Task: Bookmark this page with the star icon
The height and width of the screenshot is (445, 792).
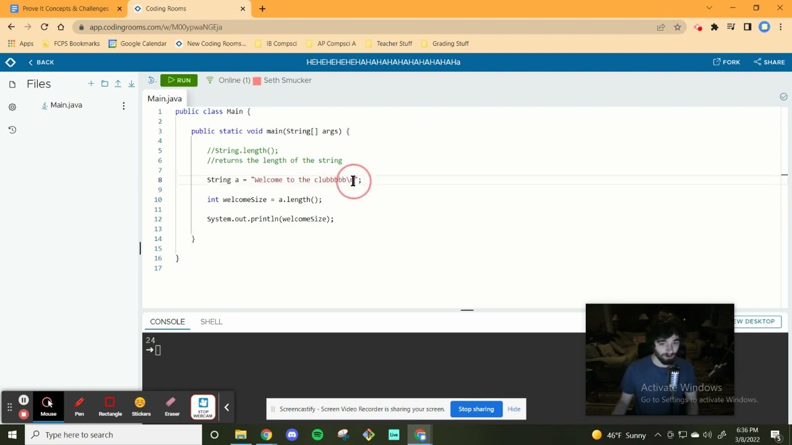Action: (x=678, y=27)
